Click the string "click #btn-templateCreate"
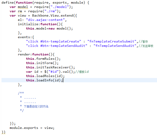 (x=53, y=41)
